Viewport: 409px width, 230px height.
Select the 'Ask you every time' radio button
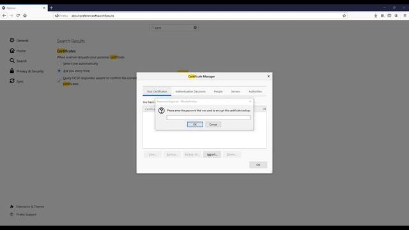tap(59, 71)
